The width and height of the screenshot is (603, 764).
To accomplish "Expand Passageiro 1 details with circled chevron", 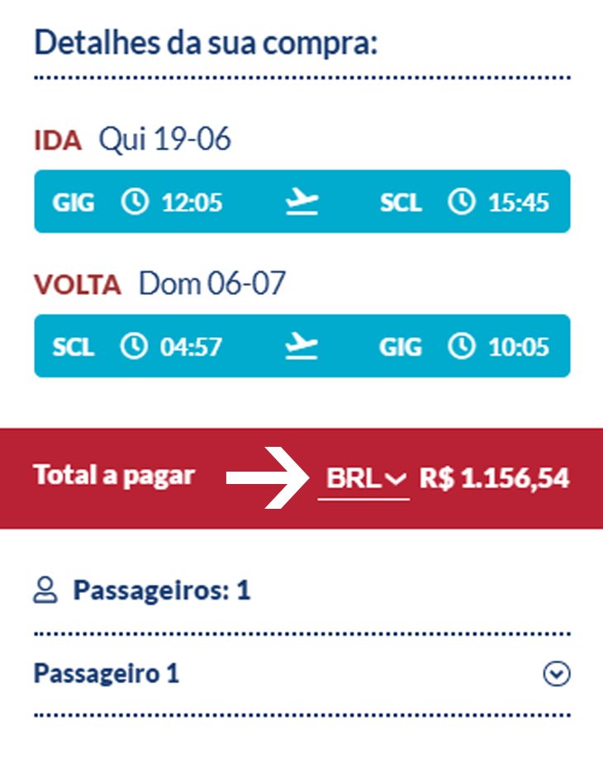I will pos(557,674).
